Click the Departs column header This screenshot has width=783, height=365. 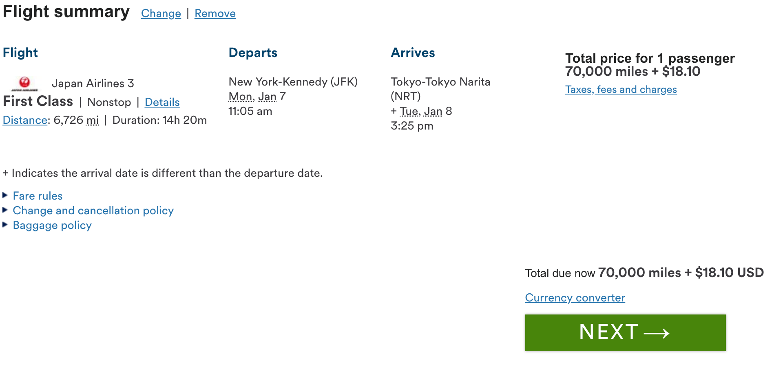[253, 53]
